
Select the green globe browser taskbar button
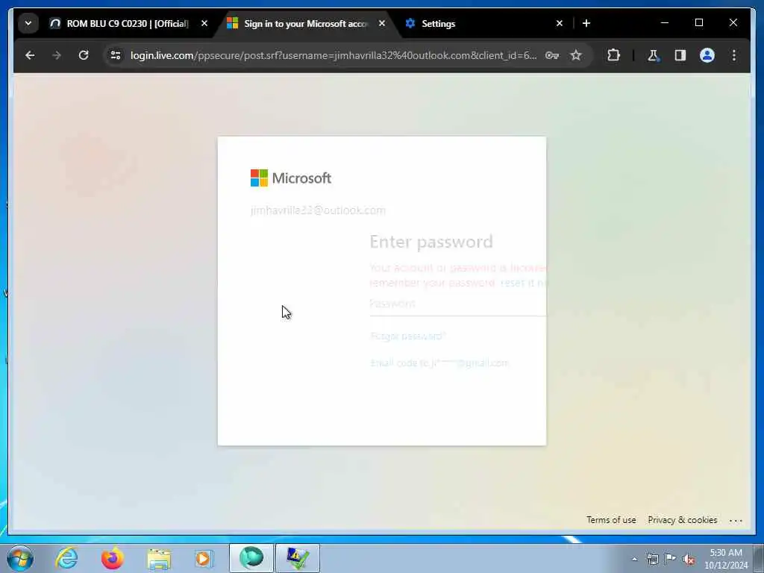click(251, 558)
